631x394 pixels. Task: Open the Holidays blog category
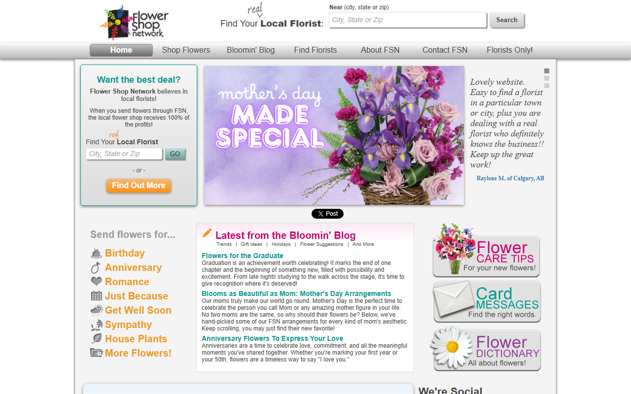pyautogui.click(x=281, y=244)
